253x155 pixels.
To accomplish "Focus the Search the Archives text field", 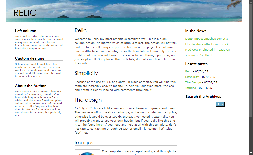I will (200, 104).
